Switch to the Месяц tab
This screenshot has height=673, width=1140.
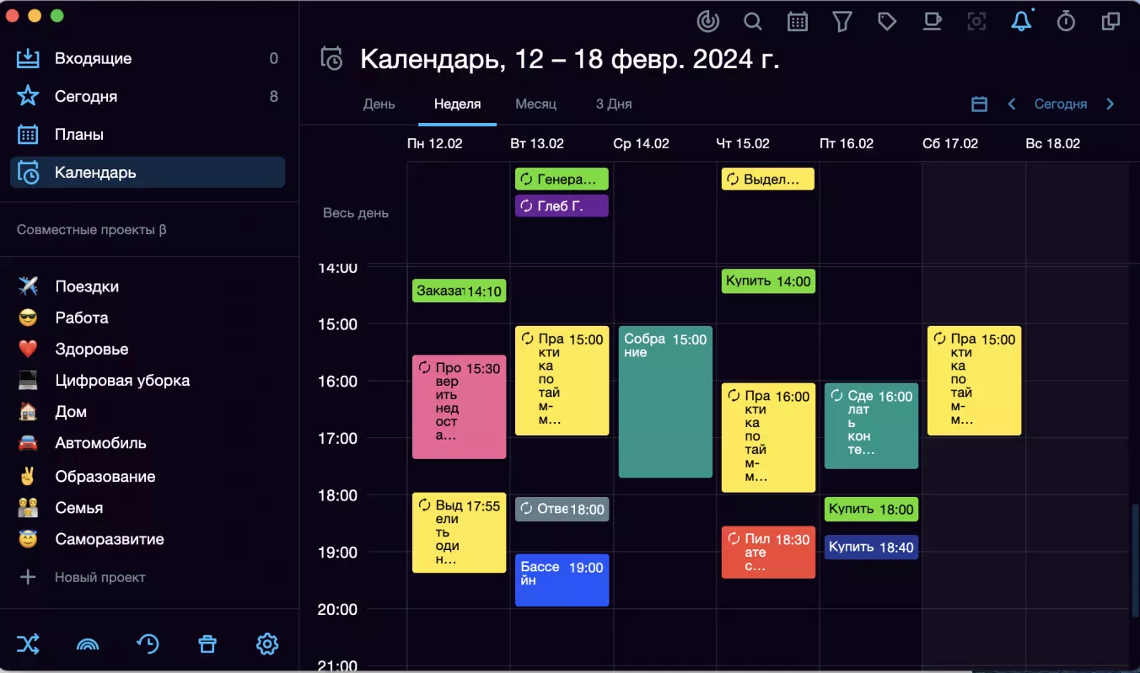click(x=536, y=104)
